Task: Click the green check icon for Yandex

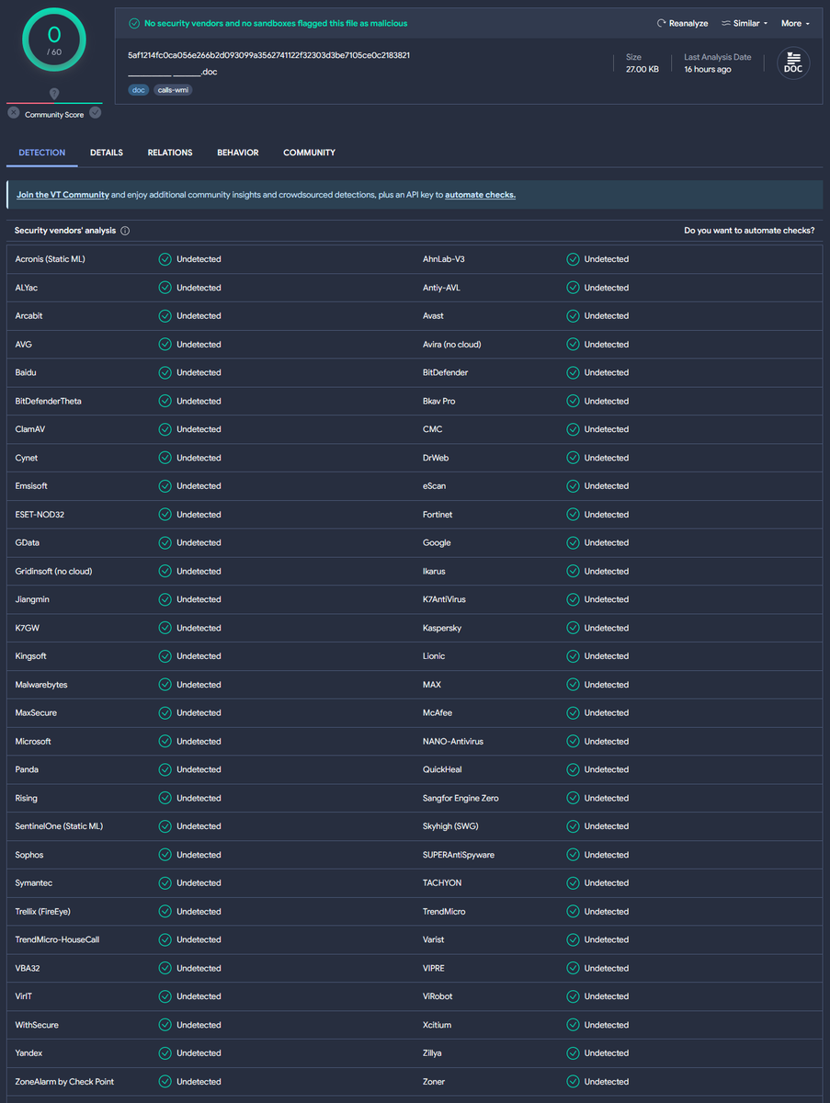Action: (165, 1053)
